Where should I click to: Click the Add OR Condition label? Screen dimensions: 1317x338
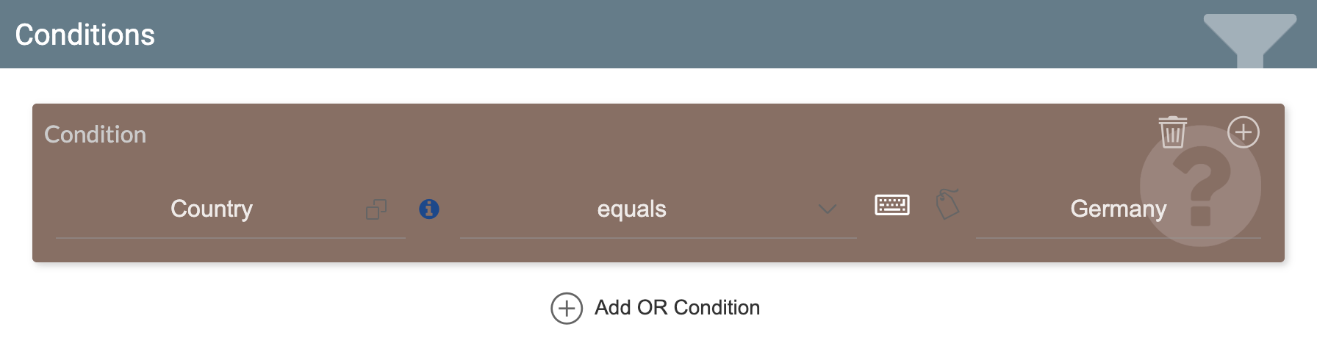677,308
